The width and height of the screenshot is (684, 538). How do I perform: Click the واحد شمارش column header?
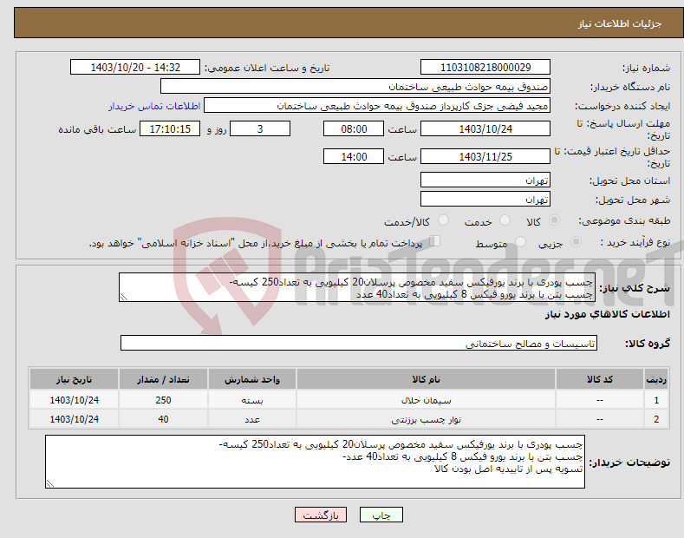pos(252,379)
